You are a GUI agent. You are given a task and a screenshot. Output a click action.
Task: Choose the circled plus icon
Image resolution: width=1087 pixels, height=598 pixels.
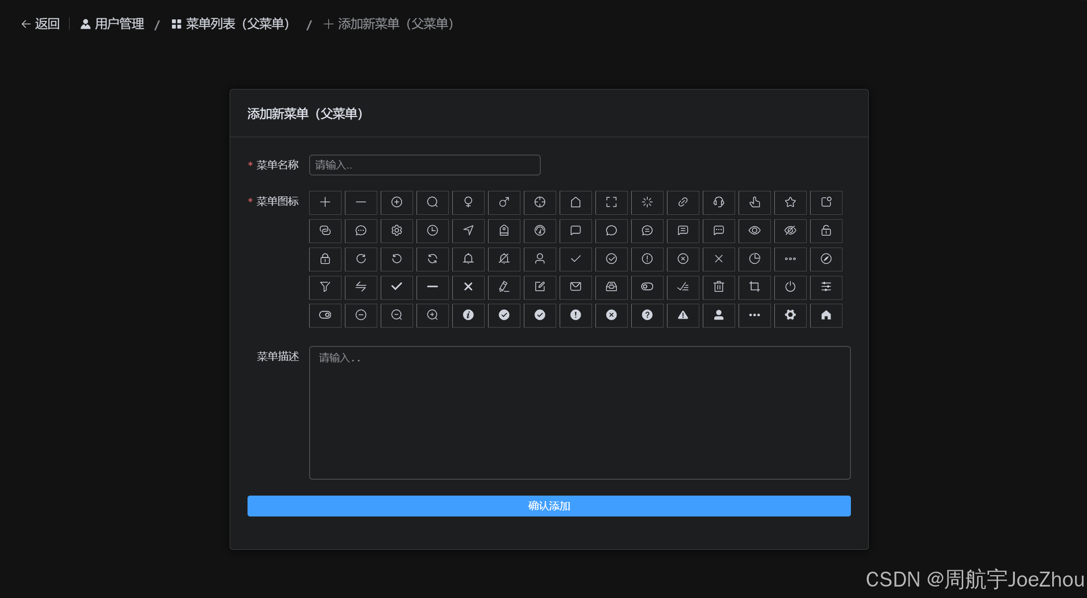pos(397,202)
